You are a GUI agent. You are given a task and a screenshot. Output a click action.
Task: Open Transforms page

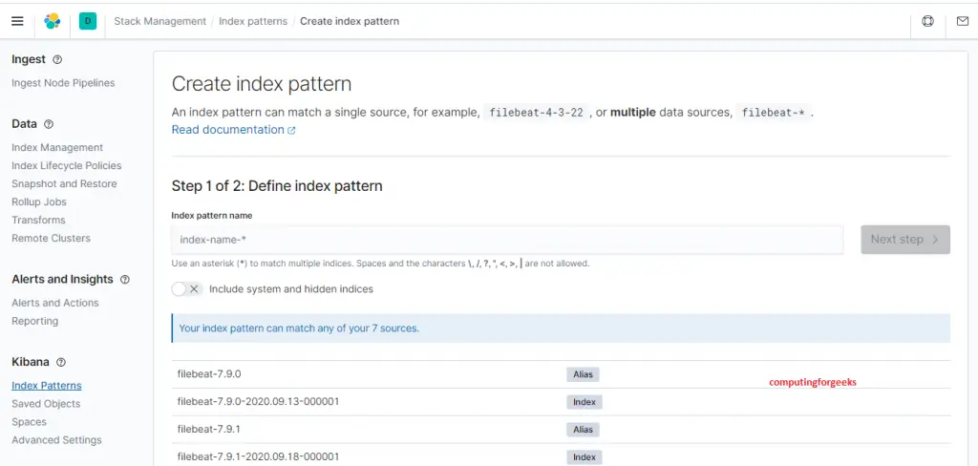pos(38,221)
